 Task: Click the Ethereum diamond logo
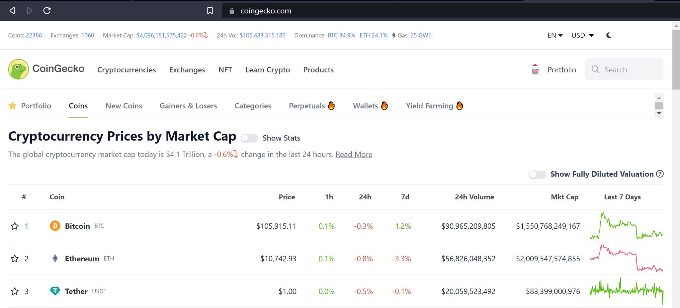point(55,258)
